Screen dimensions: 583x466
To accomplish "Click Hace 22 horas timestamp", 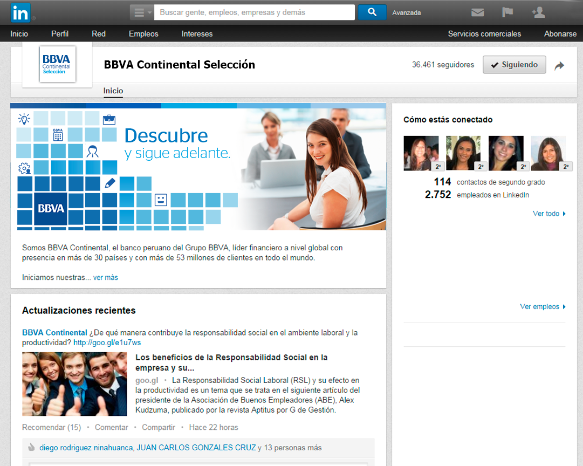I will pos(214,427).
